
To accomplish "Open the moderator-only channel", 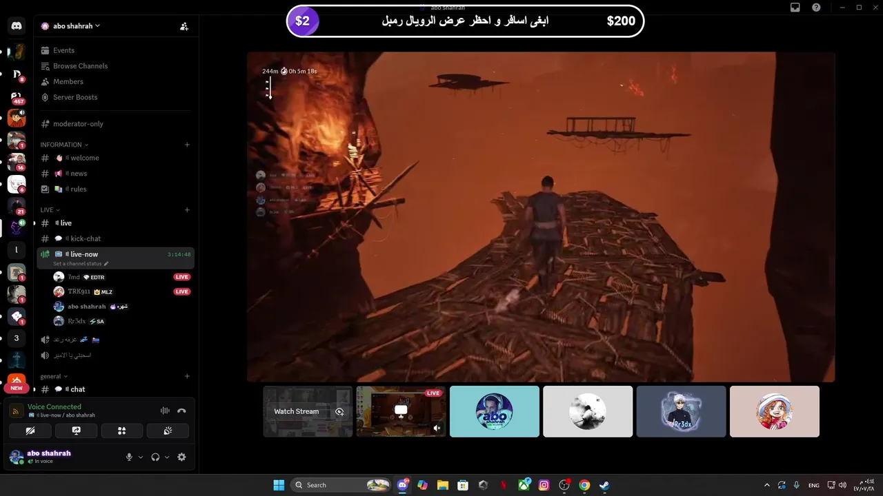I will pyautogui.click(x=116, y=124).
